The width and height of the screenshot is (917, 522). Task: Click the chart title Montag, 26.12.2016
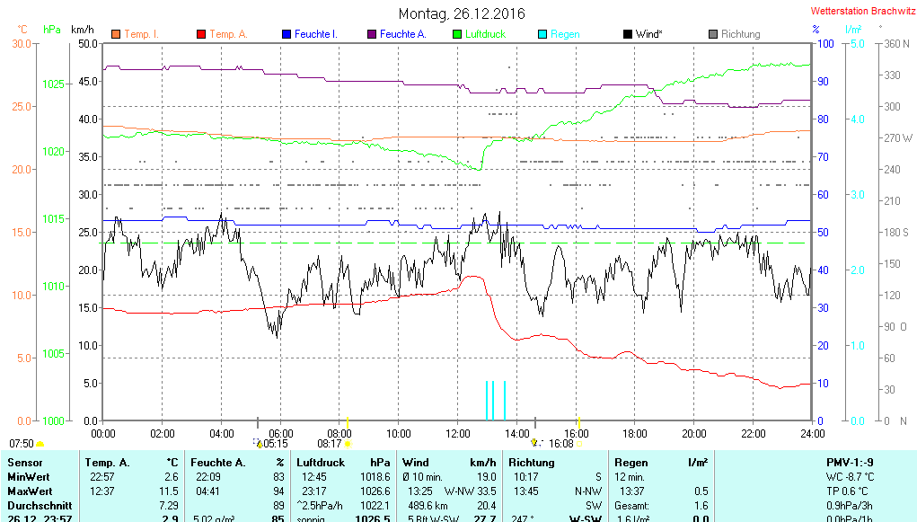[462, 14]
